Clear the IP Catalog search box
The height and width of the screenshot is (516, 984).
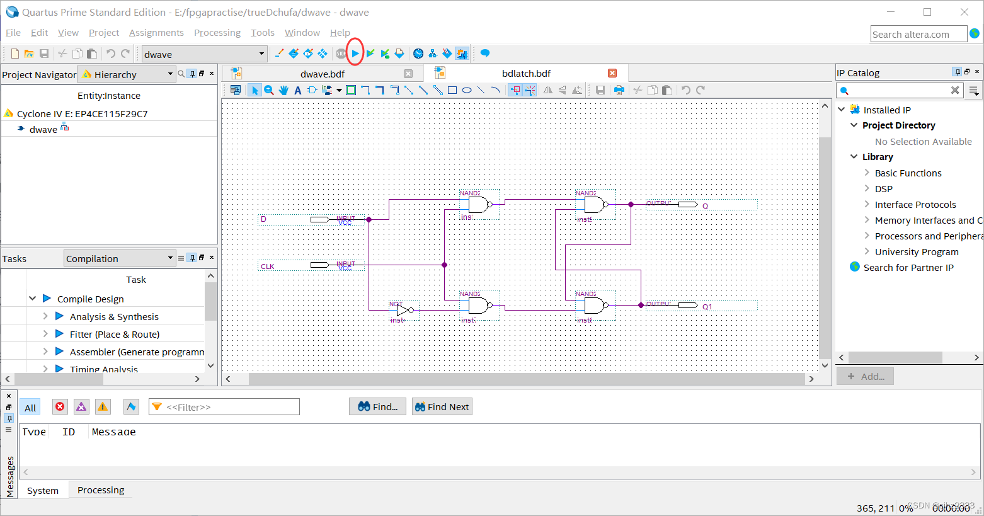(955, 90)
